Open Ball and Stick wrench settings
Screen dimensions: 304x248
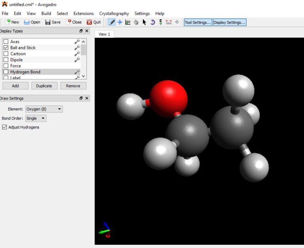point(77,47)
